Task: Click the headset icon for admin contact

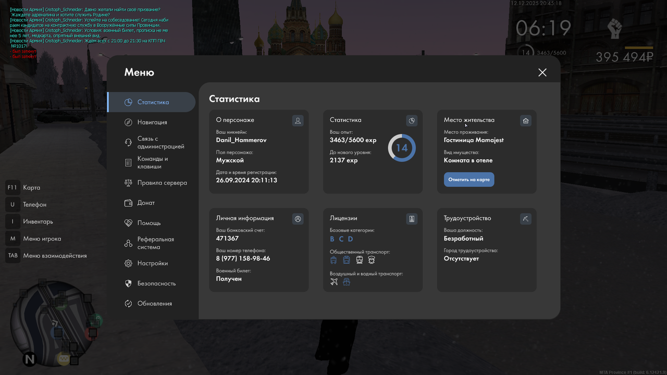Action: tap(128, 142)
